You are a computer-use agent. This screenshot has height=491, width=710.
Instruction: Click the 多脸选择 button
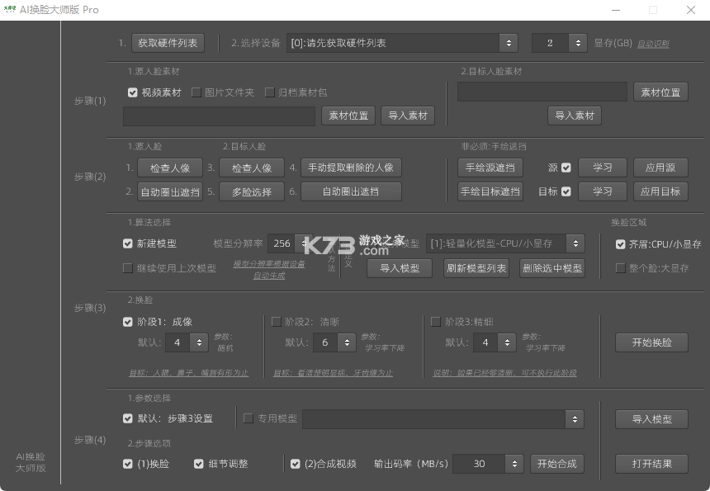point(252,192)
